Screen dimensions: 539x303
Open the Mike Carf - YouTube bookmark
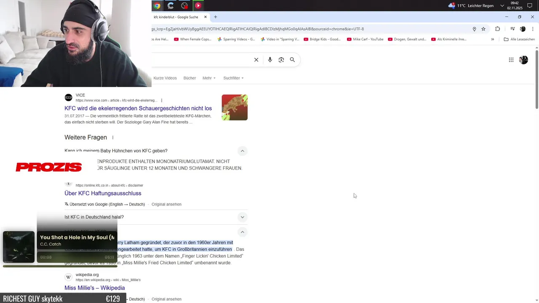(365, 39)
